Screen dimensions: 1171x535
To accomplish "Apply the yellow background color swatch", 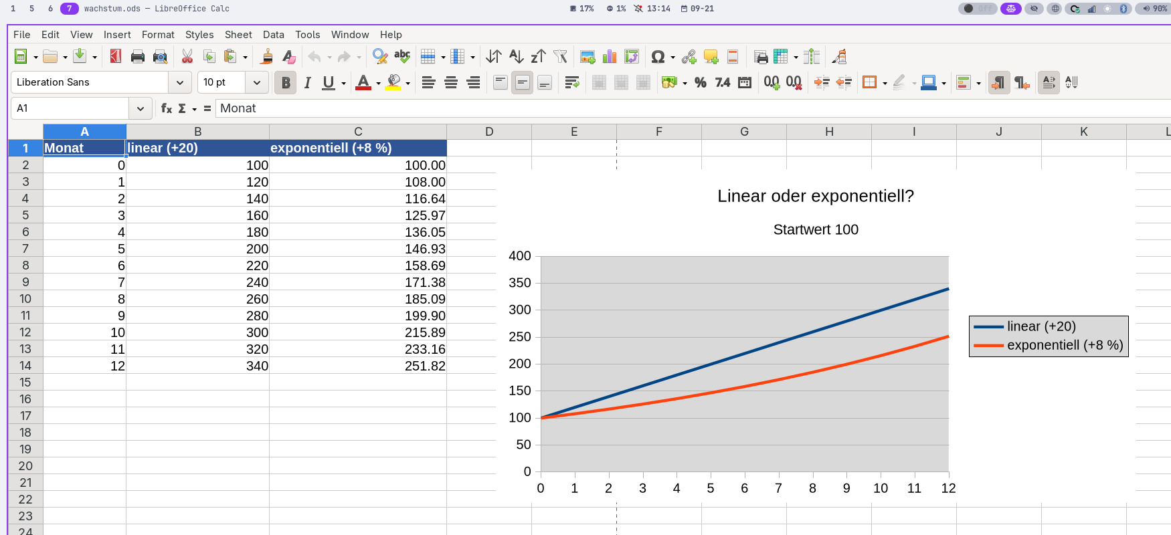I will pos(393,82).
